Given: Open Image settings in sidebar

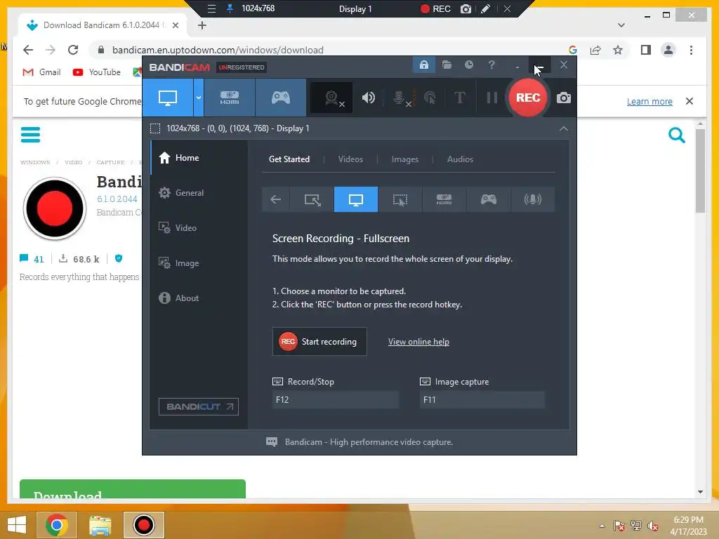Looking at the screenshot, I should click(x=199, y=263).
